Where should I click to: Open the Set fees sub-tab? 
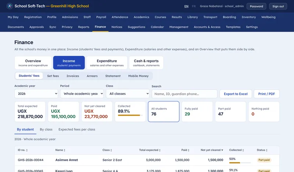click(53, 76)
